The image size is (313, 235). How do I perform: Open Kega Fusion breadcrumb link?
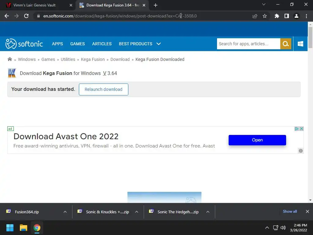(x=93, y=59)
